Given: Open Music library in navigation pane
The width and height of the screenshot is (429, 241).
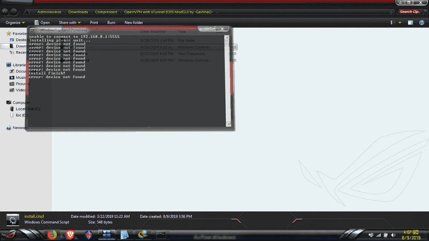Looking at the screenshot, I should click(x=18, y=77).
